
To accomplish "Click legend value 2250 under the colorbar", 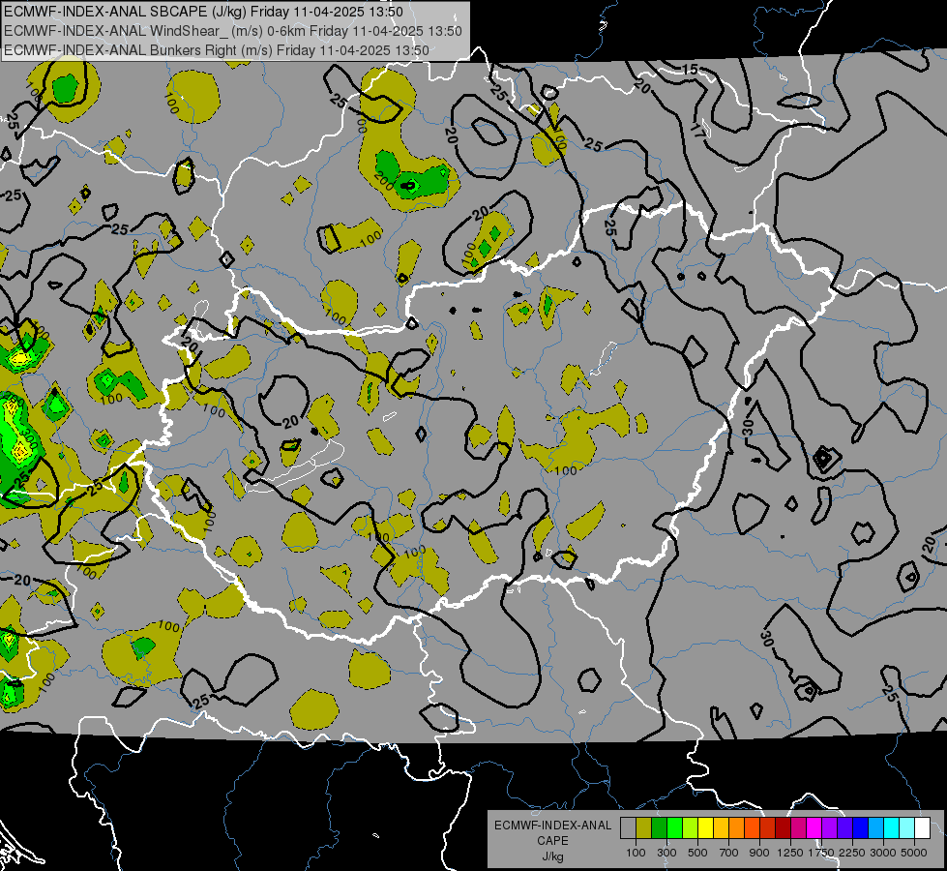I will point(852,853).
